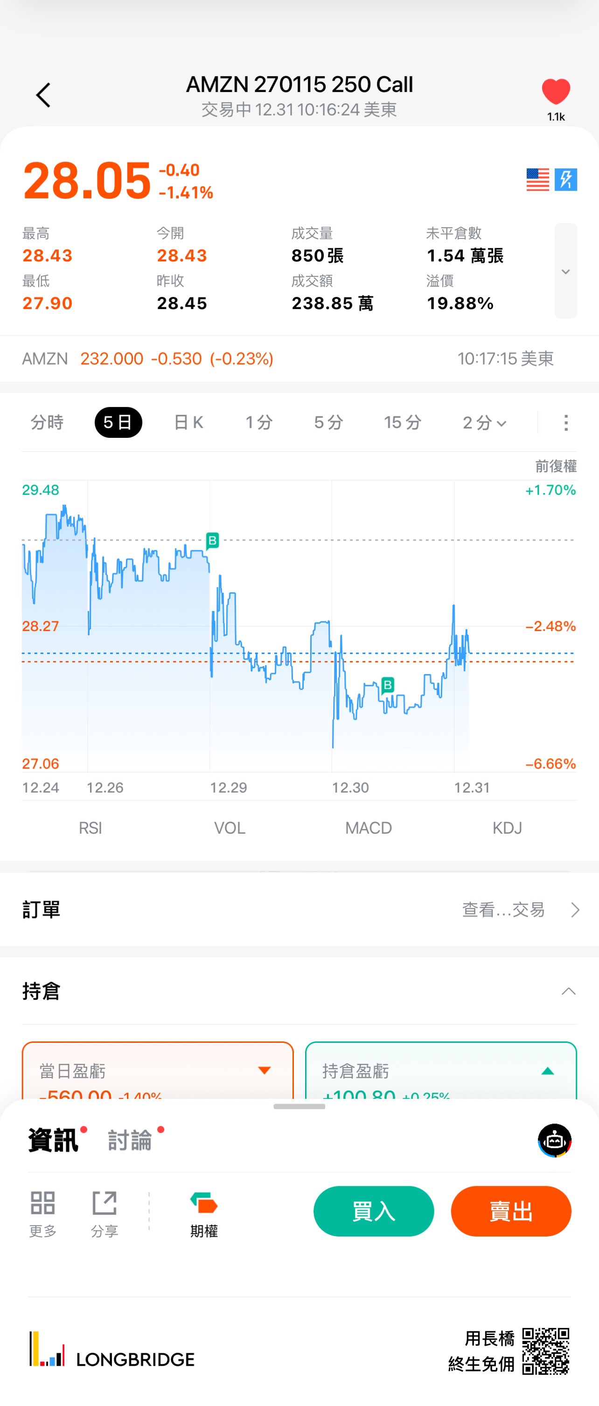Open the chart three-dot more options
The image size is (599, 1406).
(x=566, y=422)
